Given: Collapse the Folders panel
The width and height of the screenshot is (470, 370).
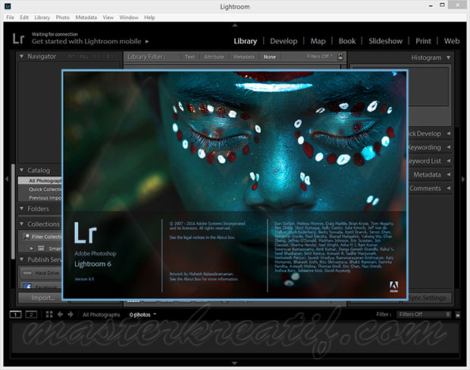Looking at the screenshot, I should click(x=21, y=209).
